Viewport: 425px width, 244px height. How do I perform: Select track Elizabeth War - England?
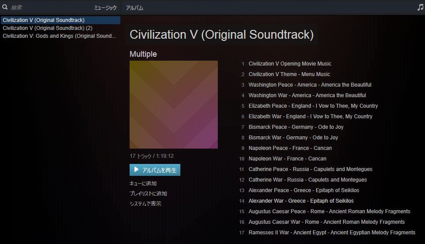coord(310,117)
